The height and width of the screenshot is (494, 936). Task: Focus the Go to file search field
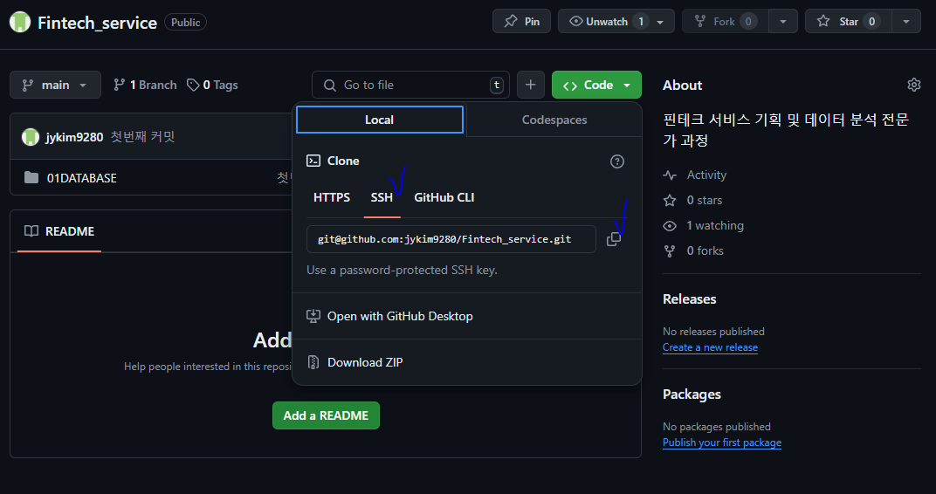point(410,85)
